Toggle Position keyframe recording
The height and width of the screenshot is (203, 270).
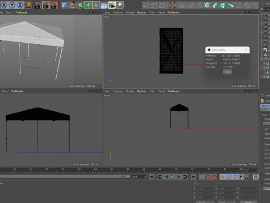pos(222,177)
